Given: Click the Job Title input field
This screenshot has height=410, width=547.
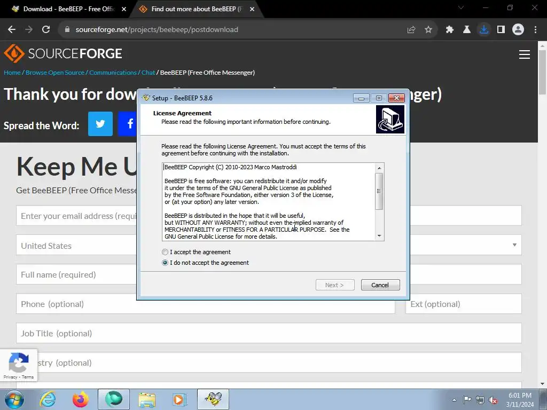Looking at the screenshot, I should pyautogui.click(x=269, y=333).
